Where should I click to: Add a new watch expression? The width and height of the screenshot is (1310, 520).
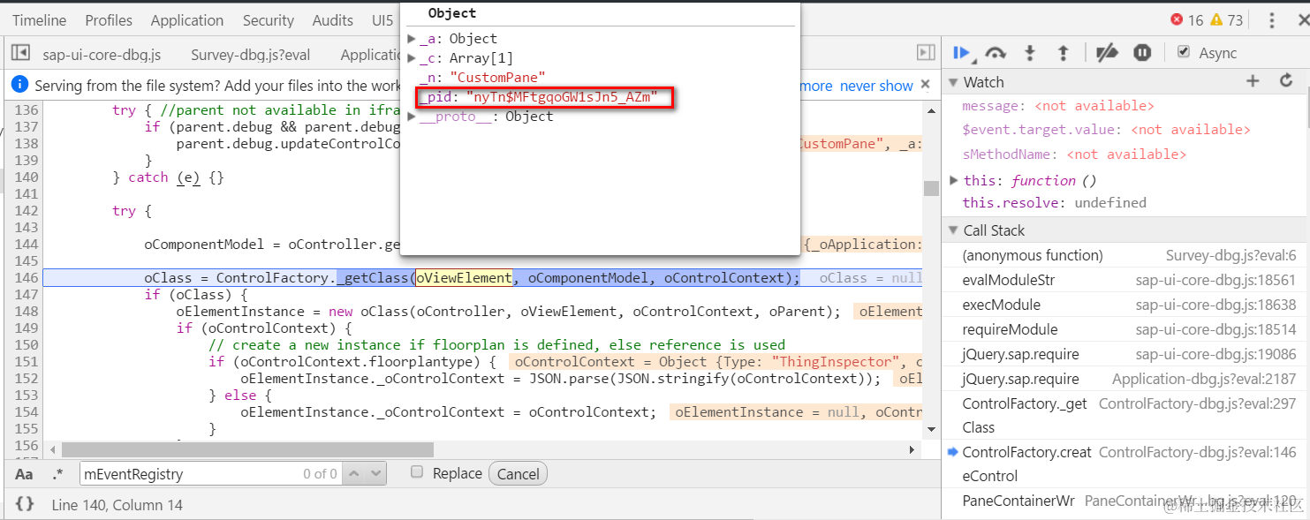point(1253,81)
